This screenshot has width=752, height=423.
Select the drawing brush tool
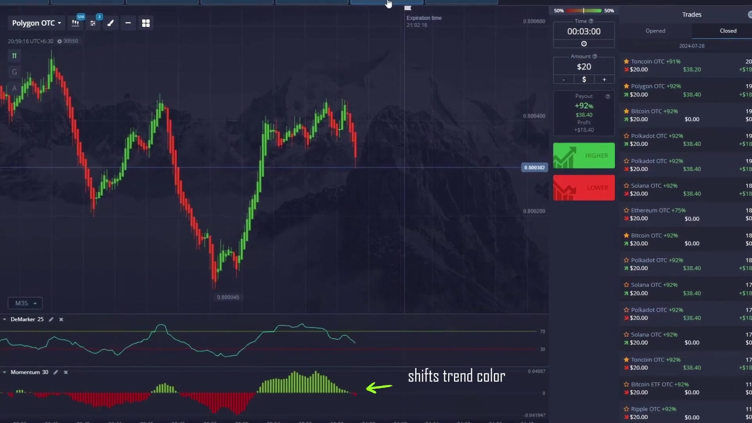point(110,23)
